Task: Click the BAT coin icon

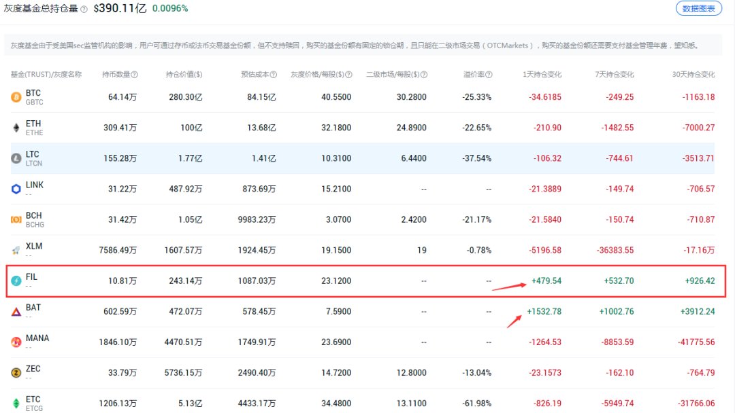Action: pyautogui.click(x=16, y=312)
